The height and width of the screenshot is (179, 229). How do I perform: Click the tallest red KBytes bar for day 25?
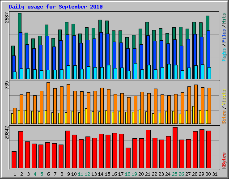point(175,148)
